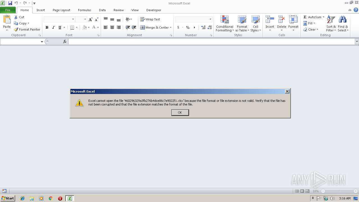The height and width of the screenshot is (202, 359).
Task: Click the Middle Align icon
Action: click(112, 19)
